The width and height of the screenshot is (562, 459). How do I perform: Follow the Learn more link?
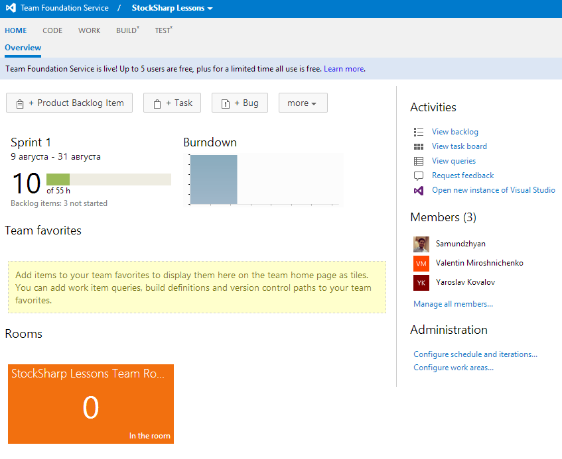[344, 69]
